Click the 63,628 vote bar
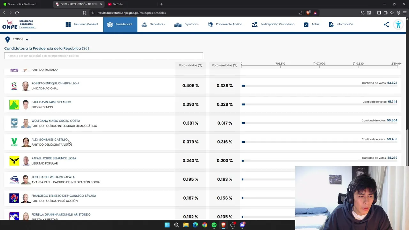The height and width of the screenshot is (230, 409). coord(320,86)
